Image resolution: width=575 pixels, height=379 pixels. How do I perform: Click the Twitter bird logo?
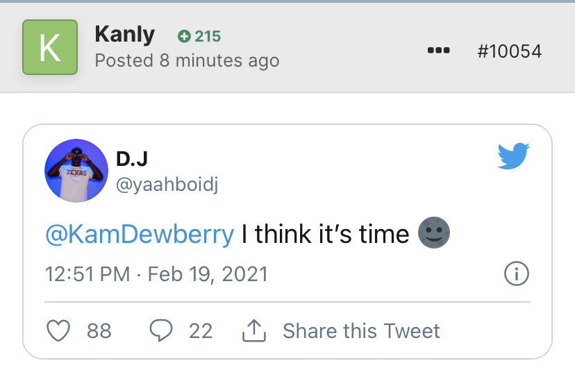click(x=514, y=156)
